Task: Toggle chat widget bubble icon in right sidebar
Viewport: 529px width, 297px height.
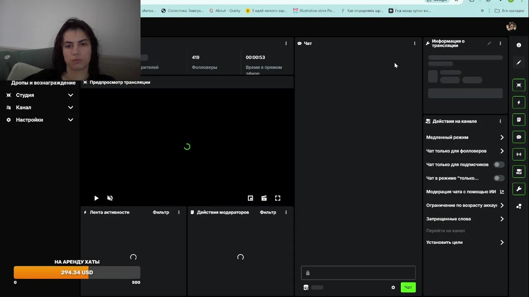Action: tap(519, 137)
